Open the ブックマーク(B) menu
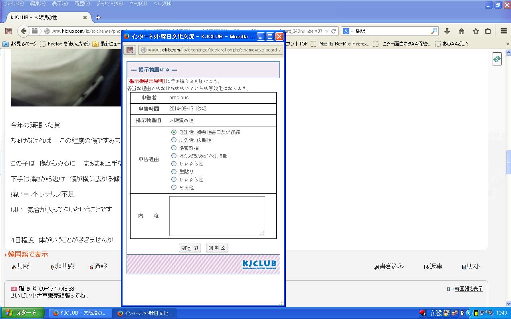The width and height of the screenshot is (511, 319). [x=109, y=4]
